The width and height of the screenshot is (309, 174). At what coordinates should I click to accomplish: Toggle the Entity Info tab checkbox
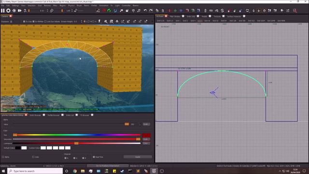[x=198, y=16]
